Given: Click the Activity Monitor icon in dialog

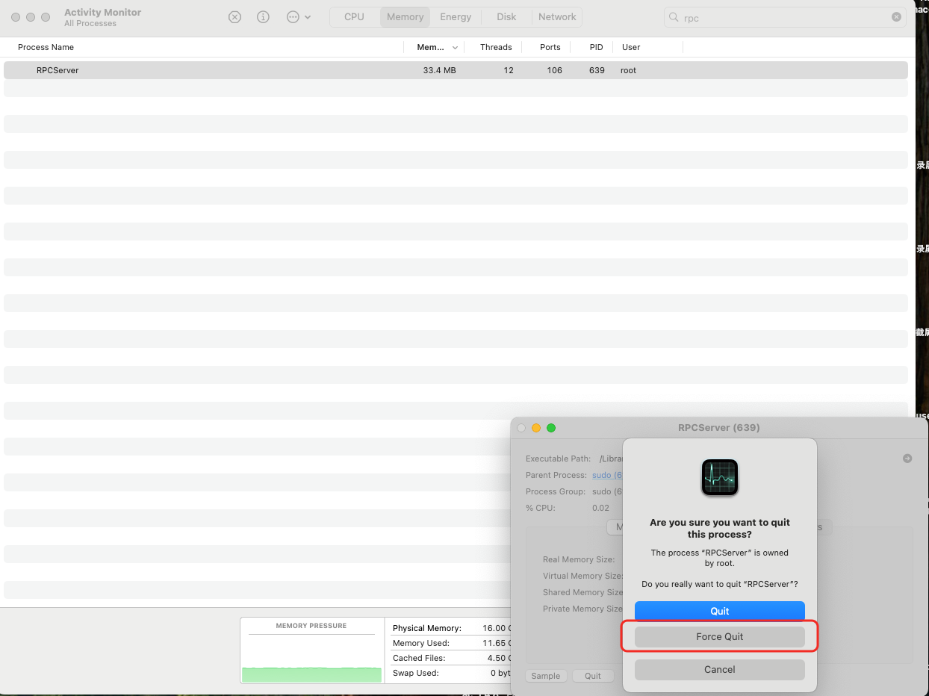Looking at the screenshot, I should [x=719, y=478].
